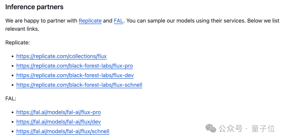This screenshot has height=140, width=284.
Task: Follow the Replicate black-forest-labs/flux-dev link
Action: click(75, 75)
